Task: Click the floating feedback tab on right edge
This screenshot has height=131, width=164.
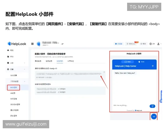Action: [161, 97]
